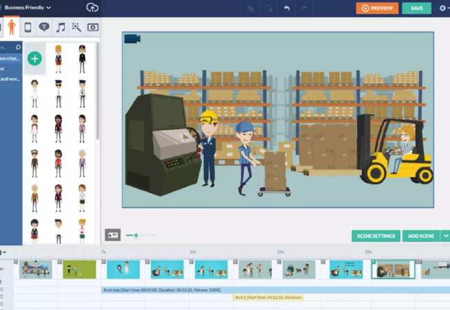Select the Acid Jazz audio track
This screenshot has width=450, height=310.
tap(276, 290)
